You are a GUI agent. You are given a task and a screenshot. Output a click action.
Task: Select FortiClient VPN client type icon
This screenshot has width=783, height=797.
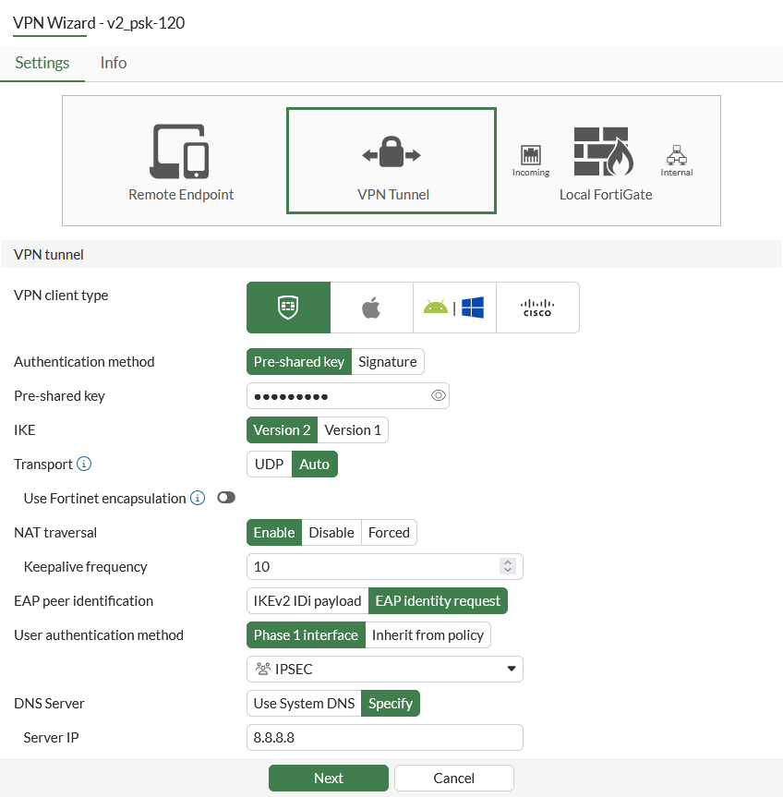pyautogui.click(x=288, y=308)
